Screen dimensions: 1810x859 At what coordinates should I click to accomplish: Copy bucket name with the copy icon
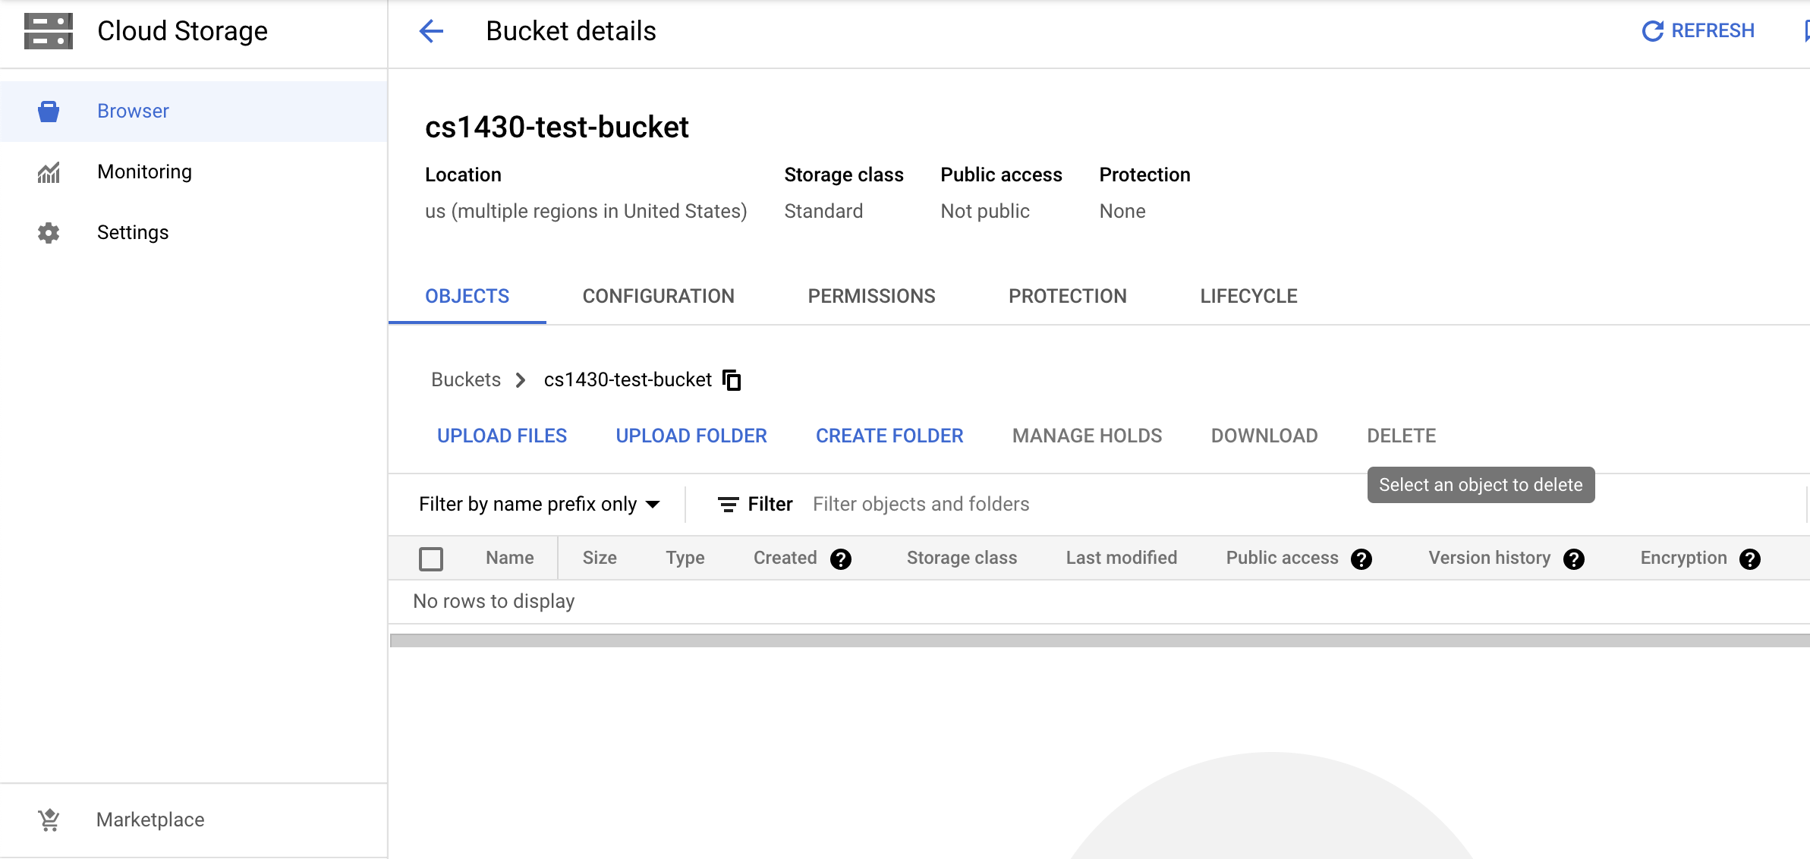[x=732, y=379]
